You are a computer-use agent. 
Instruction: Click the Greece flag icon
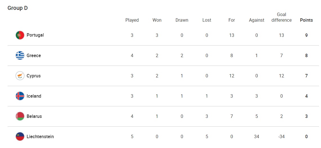20,56
